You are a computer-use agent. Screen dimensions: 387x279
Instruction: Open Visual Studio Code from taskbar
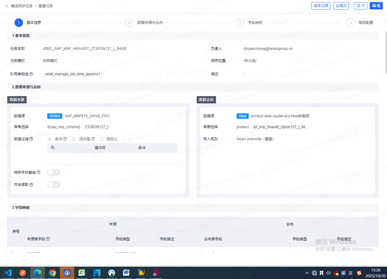(x=8, y=273)
